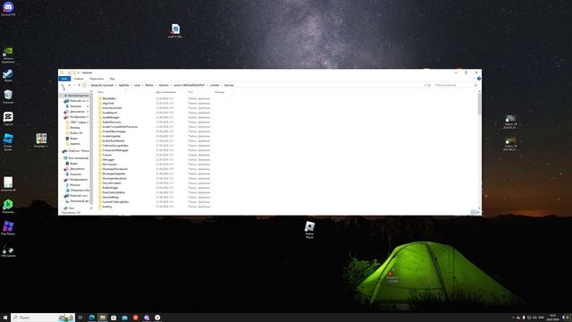Viewport: 572px width, 322px height.
Task: Collapse the Quick access tree node
Action: [62, 96]
